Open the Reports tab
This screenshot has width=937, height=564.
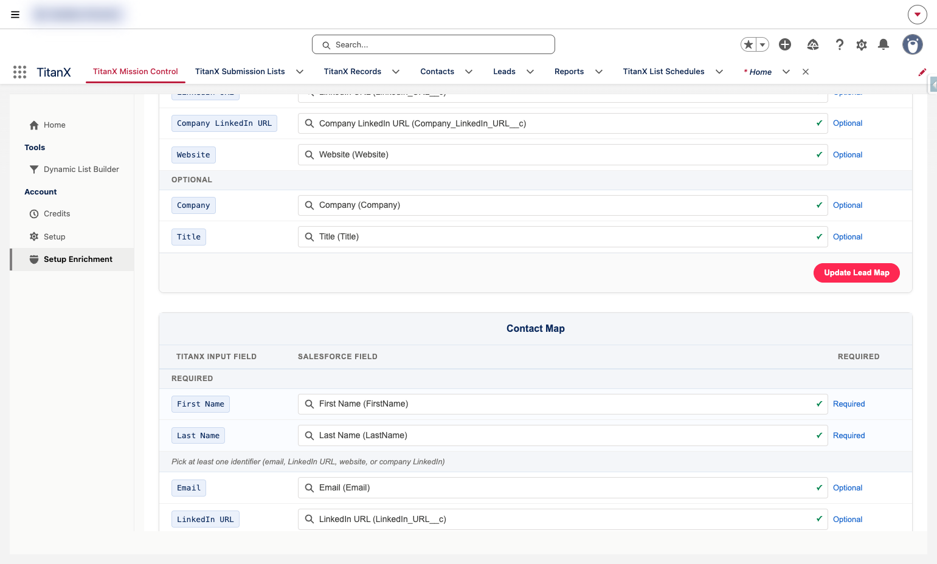(x=569, y=72)
